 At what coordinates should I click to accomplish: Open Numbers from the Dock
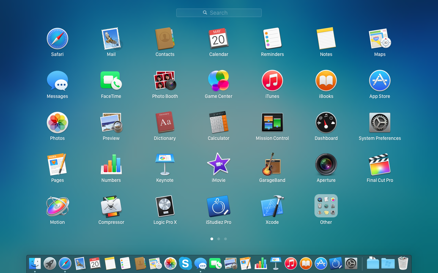[261, 263]
